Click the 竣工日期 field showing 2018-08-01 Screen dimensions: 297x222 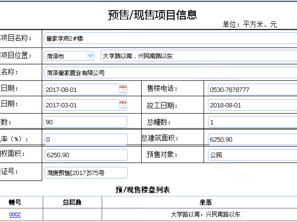tap(252, 105)
